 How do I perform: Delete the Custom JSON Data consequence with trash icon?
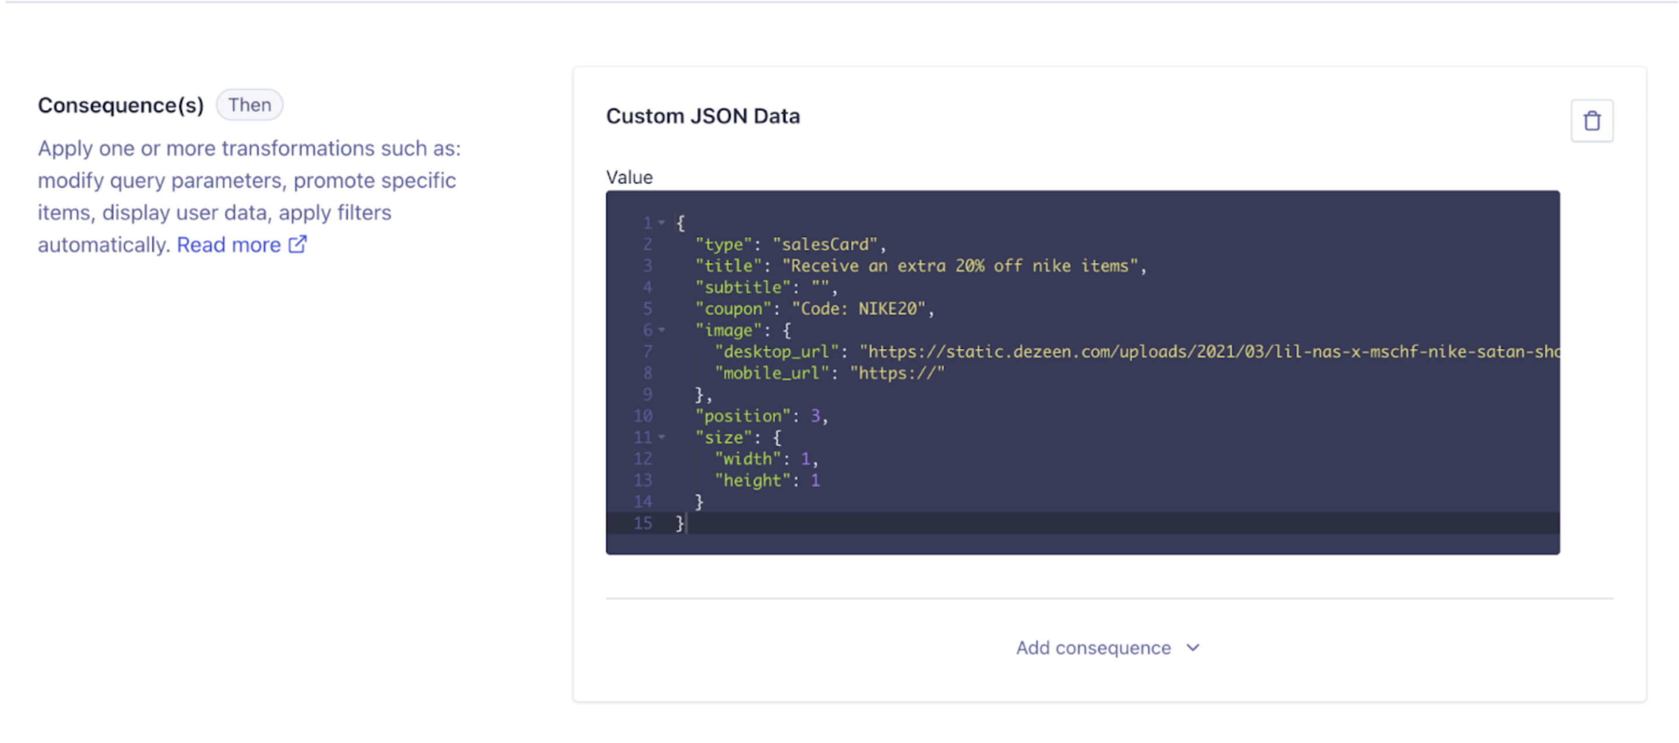pos(1591,121)
